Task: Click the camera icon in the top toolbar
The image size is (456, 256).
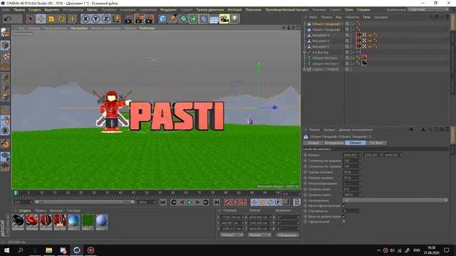Action: pos(224,19)
